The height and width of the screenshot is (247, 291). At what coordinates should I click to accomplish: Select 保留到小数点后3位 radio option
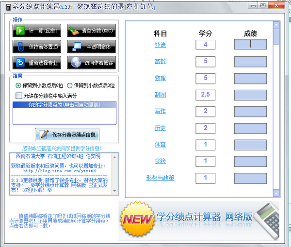(69, 85)
